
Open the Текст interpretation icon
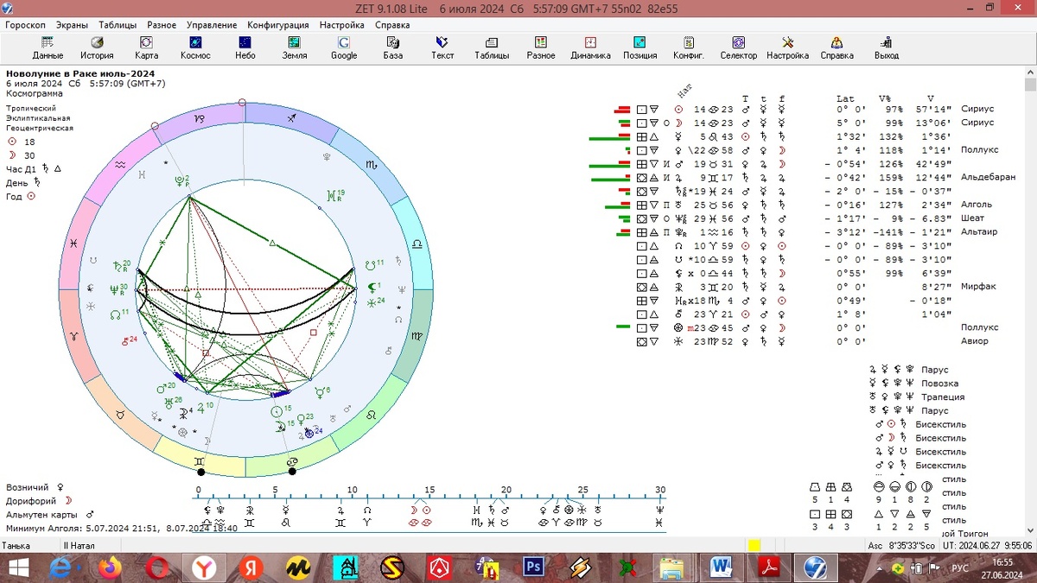pos(442,48)
